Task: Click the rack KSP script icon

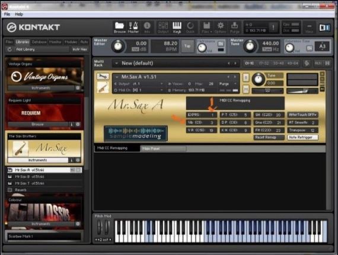Action: click(x=307, y=64)
